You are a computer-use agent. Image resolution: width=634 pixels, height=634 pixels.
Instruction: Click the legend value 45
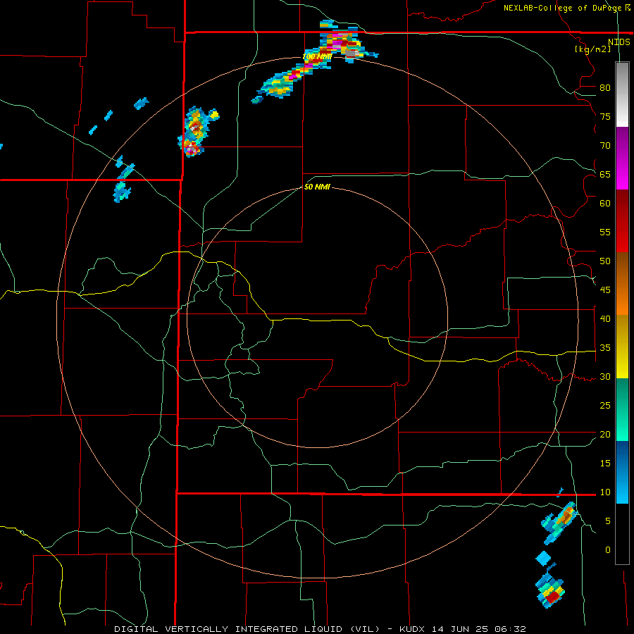pos(605,290)
